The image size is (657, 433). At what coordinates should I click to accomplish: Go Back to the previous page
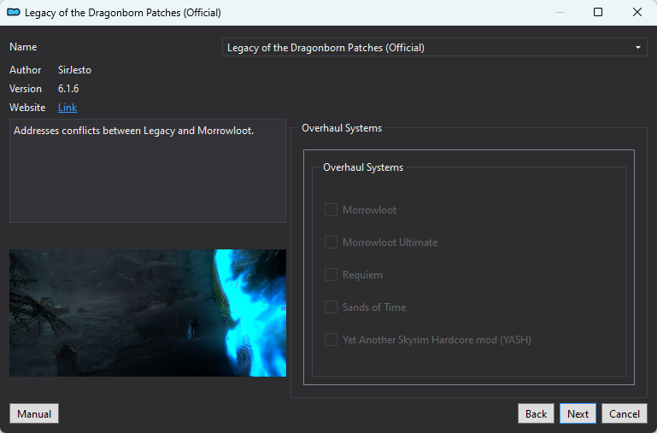click(x=536, y=413)
